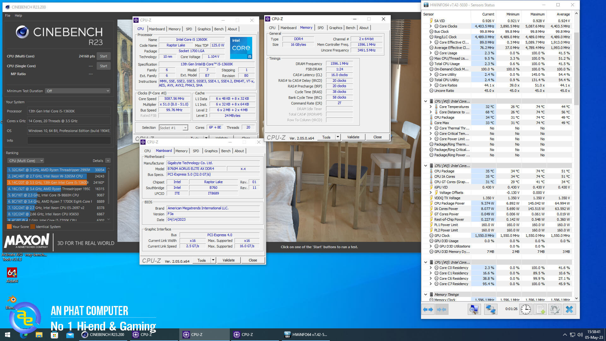Click the Maximum column header in HWiNFO
This screenshot has height=341, width=606.
tap(534, 14)
